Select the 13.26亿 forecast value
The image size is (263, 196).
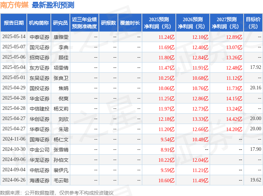[234, 58]
